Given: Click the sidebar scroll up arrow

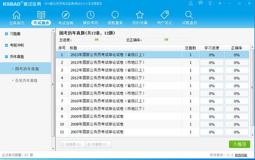Looking at the screenshot, I should pyautogui.click(x=53, y=30).
